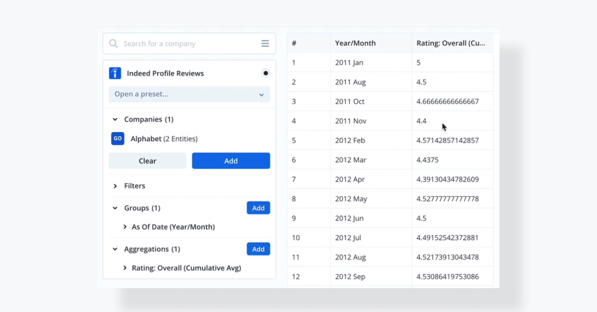Select the '2012 Mar' cell
Image resolution: width=597 pixels, height=312 pixels.
[x=371, y=160]
